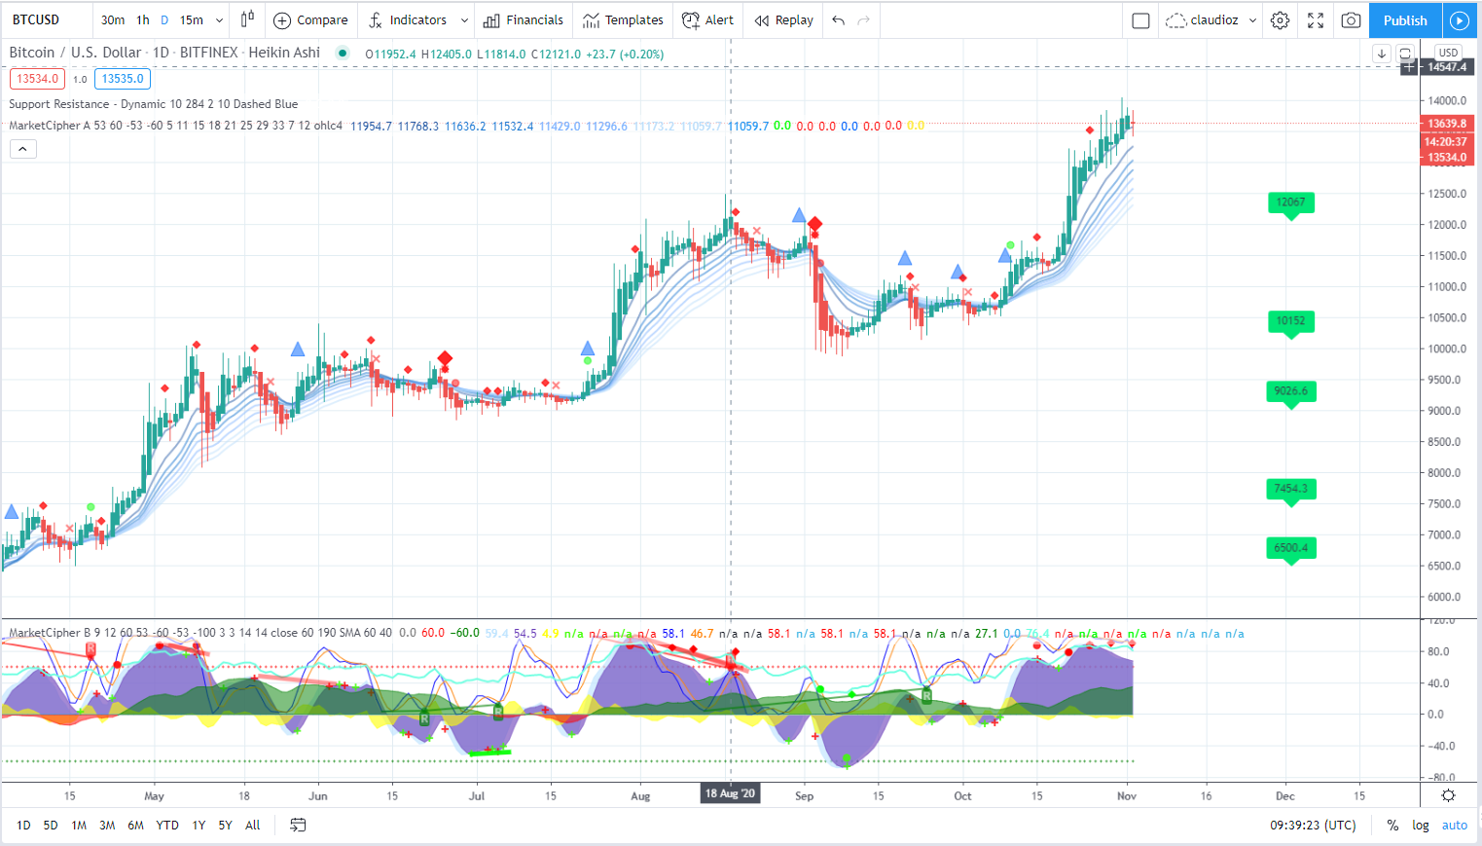Toggle percent scale
The width and height of the screenshot is (1482, 846).
pos(1392,825)
